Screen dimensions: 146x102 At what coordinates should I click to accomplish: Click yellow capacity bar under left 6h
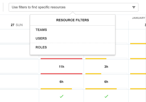point(56,89)
